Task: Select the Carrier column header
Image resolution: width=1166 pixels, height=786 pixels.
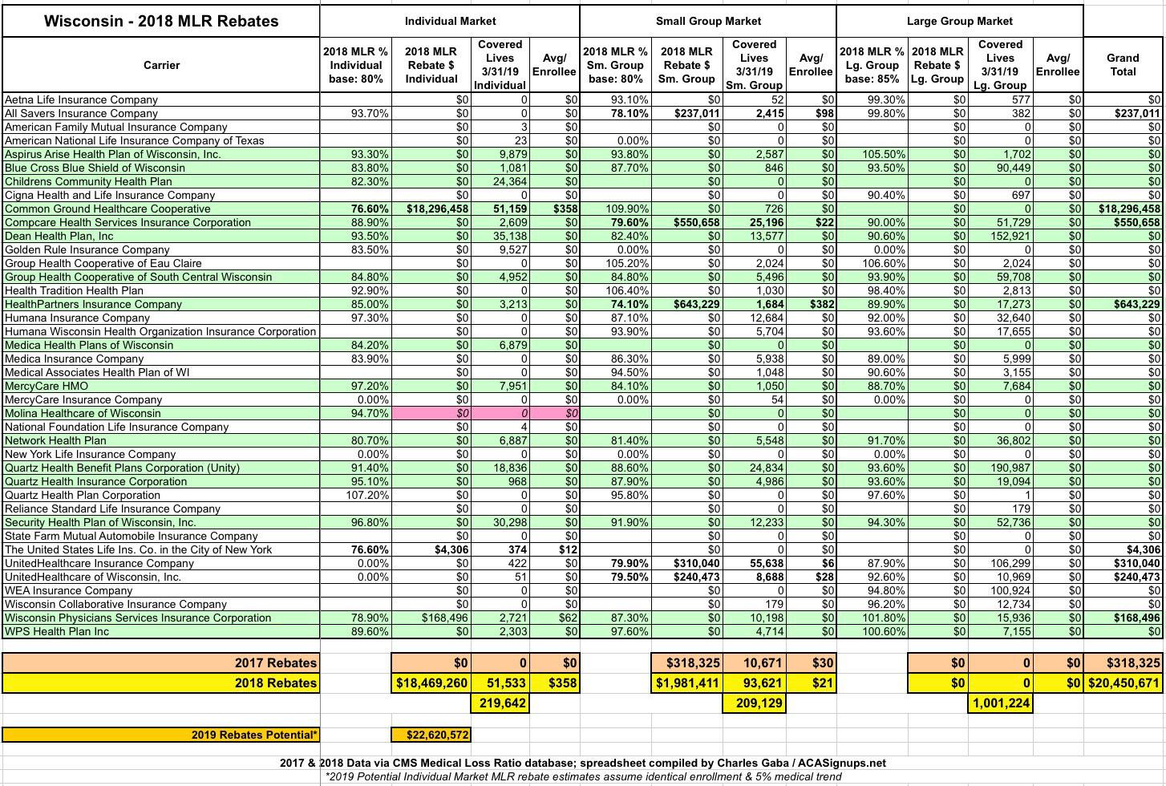Action: (x=161, y=65)
